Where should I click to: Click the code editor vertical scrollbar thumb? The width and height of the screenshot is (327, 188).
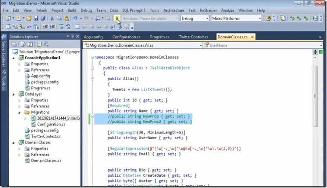(315, 96)
